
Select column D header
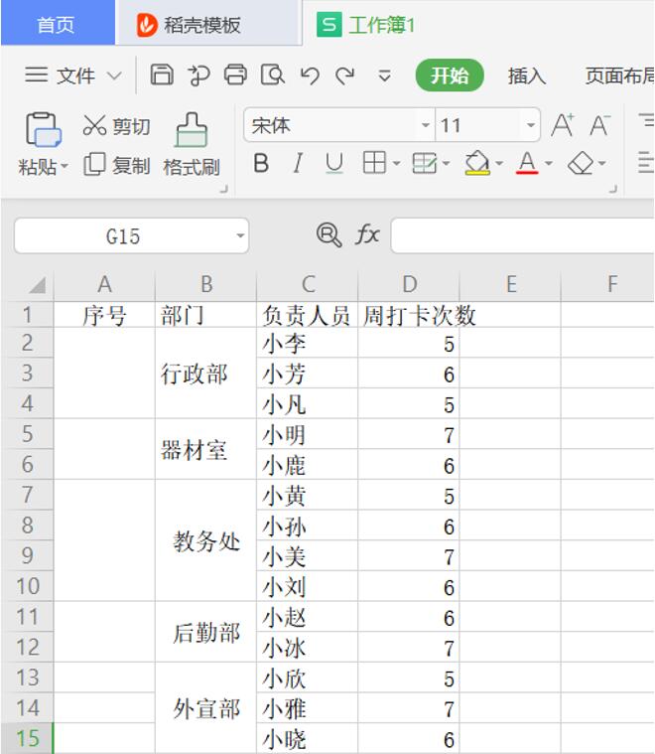click(409, 284)
